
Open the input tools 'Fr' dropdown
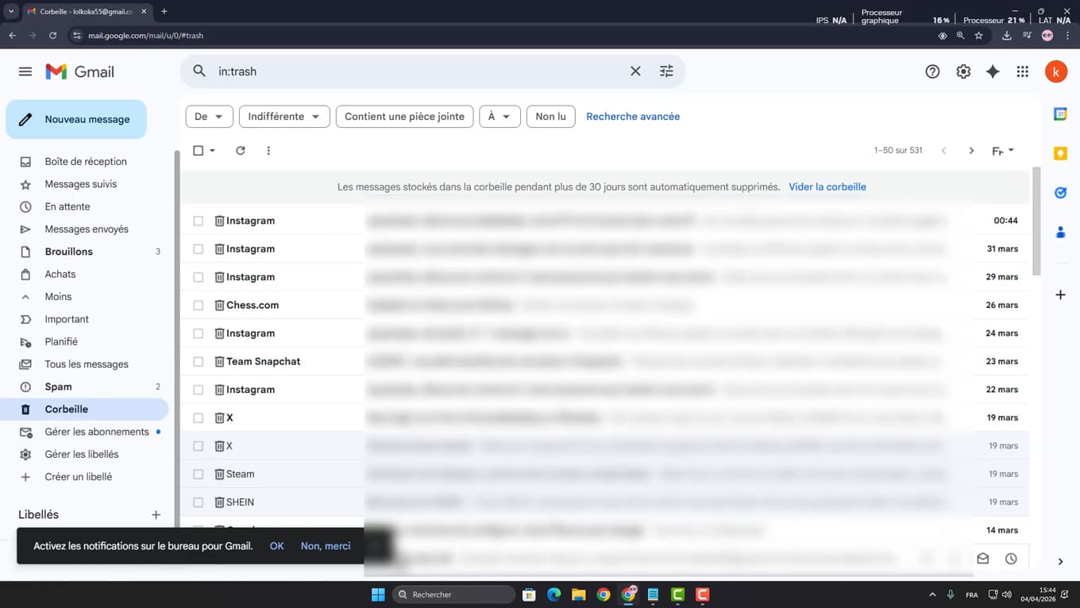(x=1003, y=151)
